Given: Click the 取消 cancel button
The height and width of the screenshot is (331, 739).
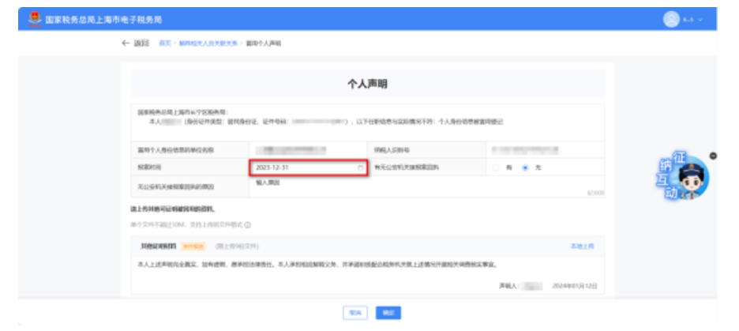Looking at the screenshot, I should (354, 313).
